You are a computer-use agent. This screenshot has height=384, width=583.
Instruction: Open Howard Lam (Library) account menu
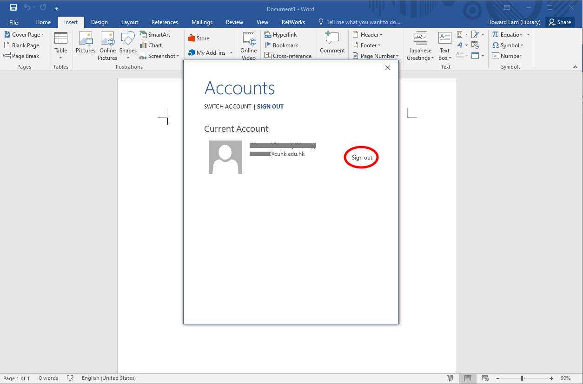click(514, 22)
